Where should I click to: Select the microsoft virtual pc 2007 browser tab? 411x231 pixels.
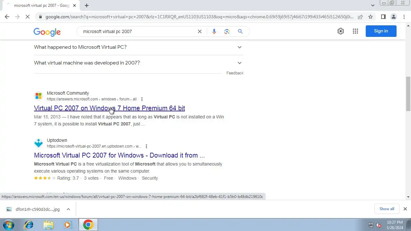point(42,5)
